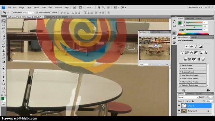Image resolution: width=215 pixels, height=121 pixels.
Task: Select the Eyedropper tool
Action: click(4, 39)
